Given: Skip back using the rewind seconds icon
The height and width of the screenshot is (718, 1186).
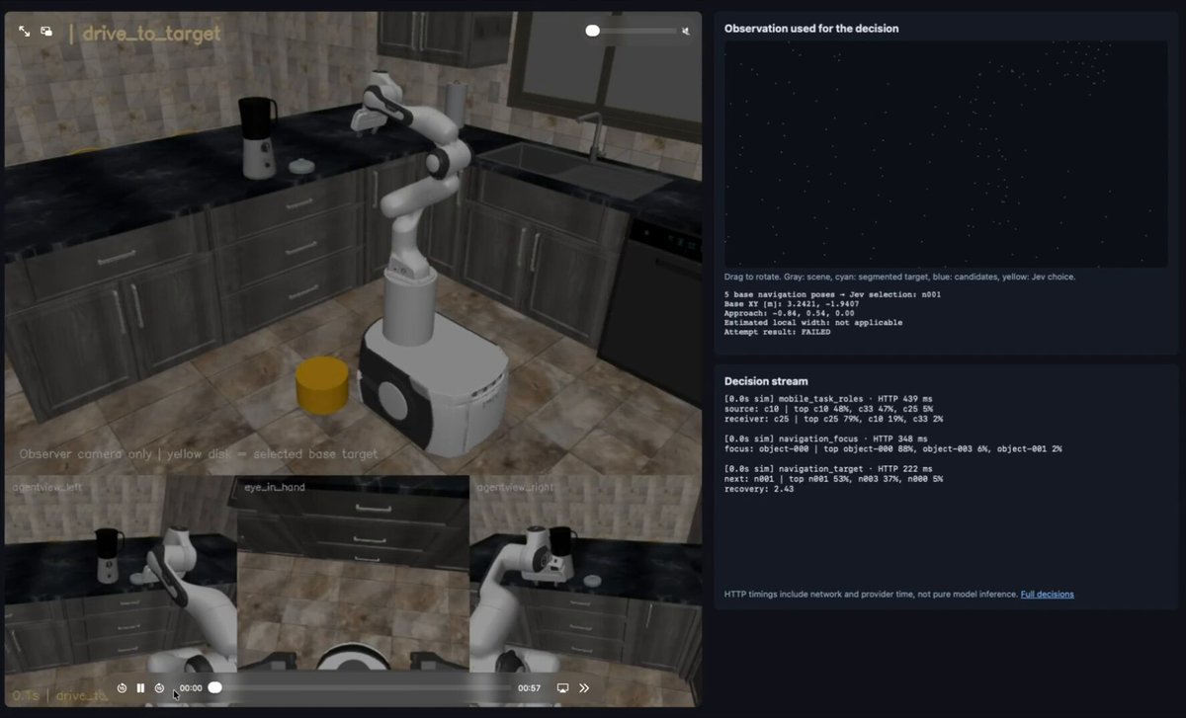Looking at the screenshot, I should tap(122, 687).
